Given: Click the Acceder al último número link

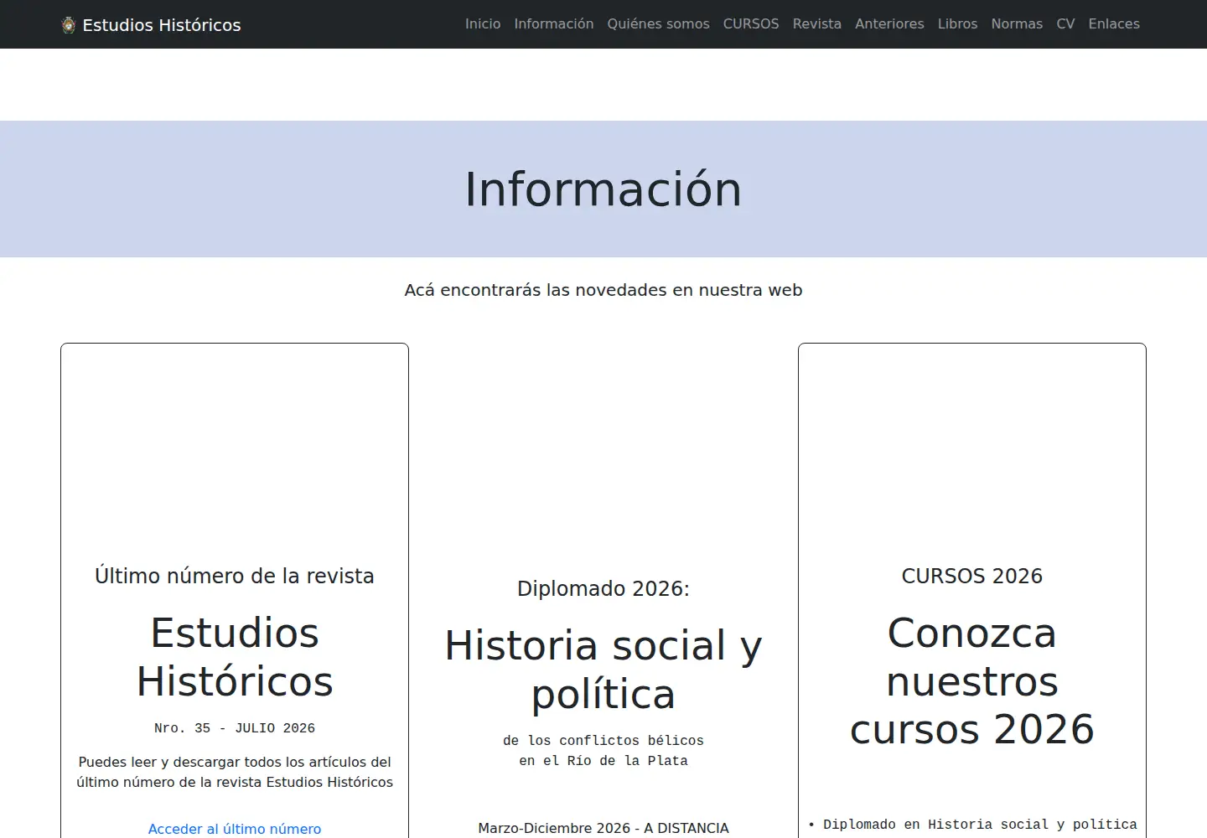Looking at the screenshot, I should (235, 829).
